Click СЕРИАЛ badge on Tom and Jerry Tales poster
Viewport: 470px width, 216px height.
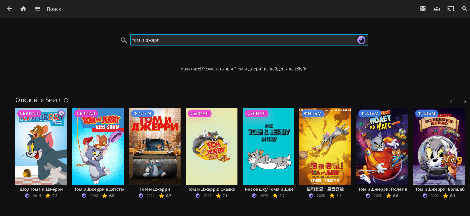point(199,114)
